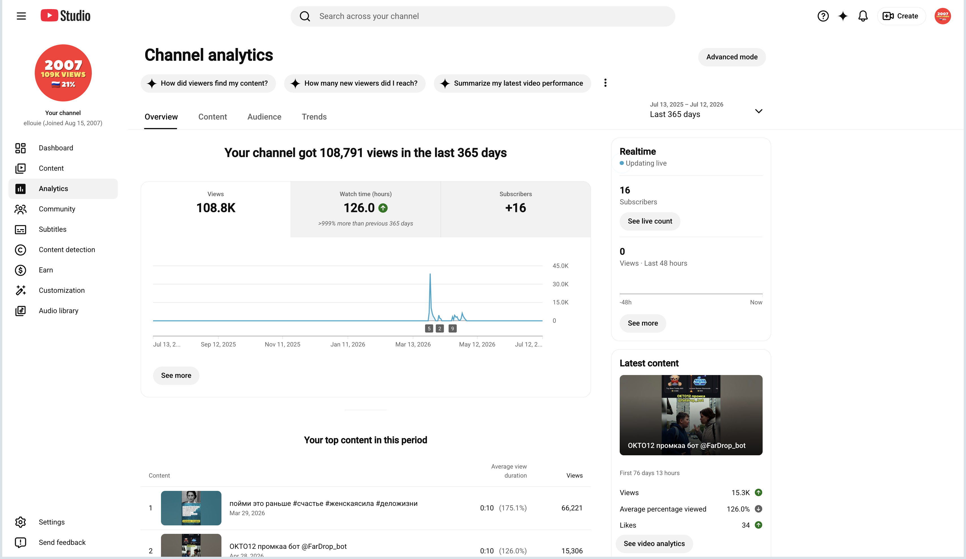Click See video analytics button

pyautogui.click(x=654, y=544)
